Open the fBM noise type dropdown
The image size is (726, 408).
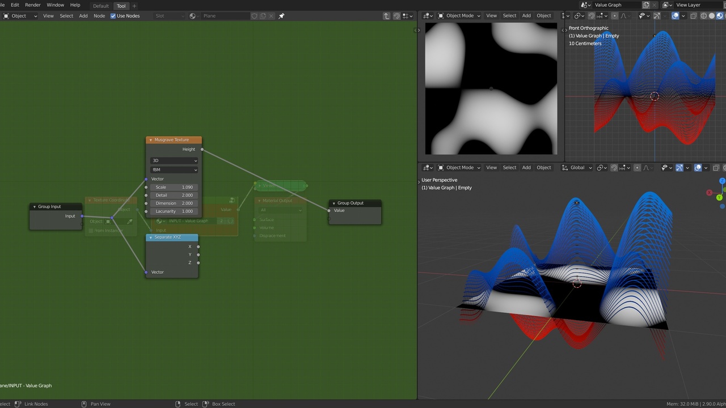[x=174, y=169]
